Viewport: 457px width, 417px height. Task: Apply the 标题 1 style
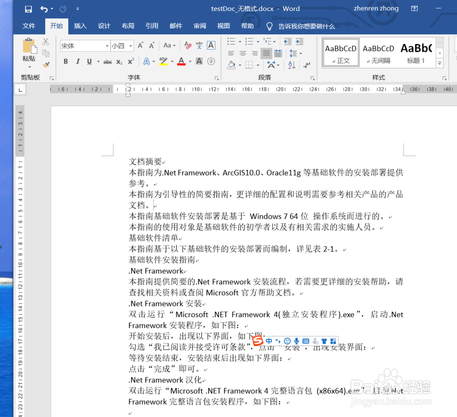click(x=416, y=53)
